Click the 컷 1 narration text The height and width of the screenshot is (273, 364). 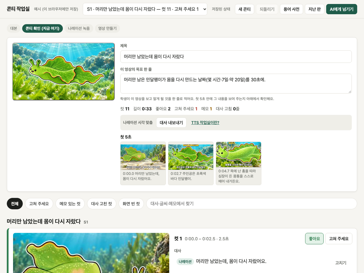[x=231, y=261]
